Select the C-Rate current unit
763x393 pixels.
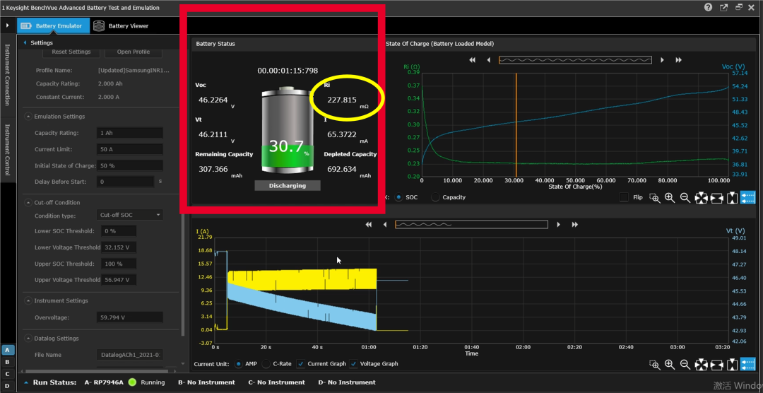click(x=266, y=363)
